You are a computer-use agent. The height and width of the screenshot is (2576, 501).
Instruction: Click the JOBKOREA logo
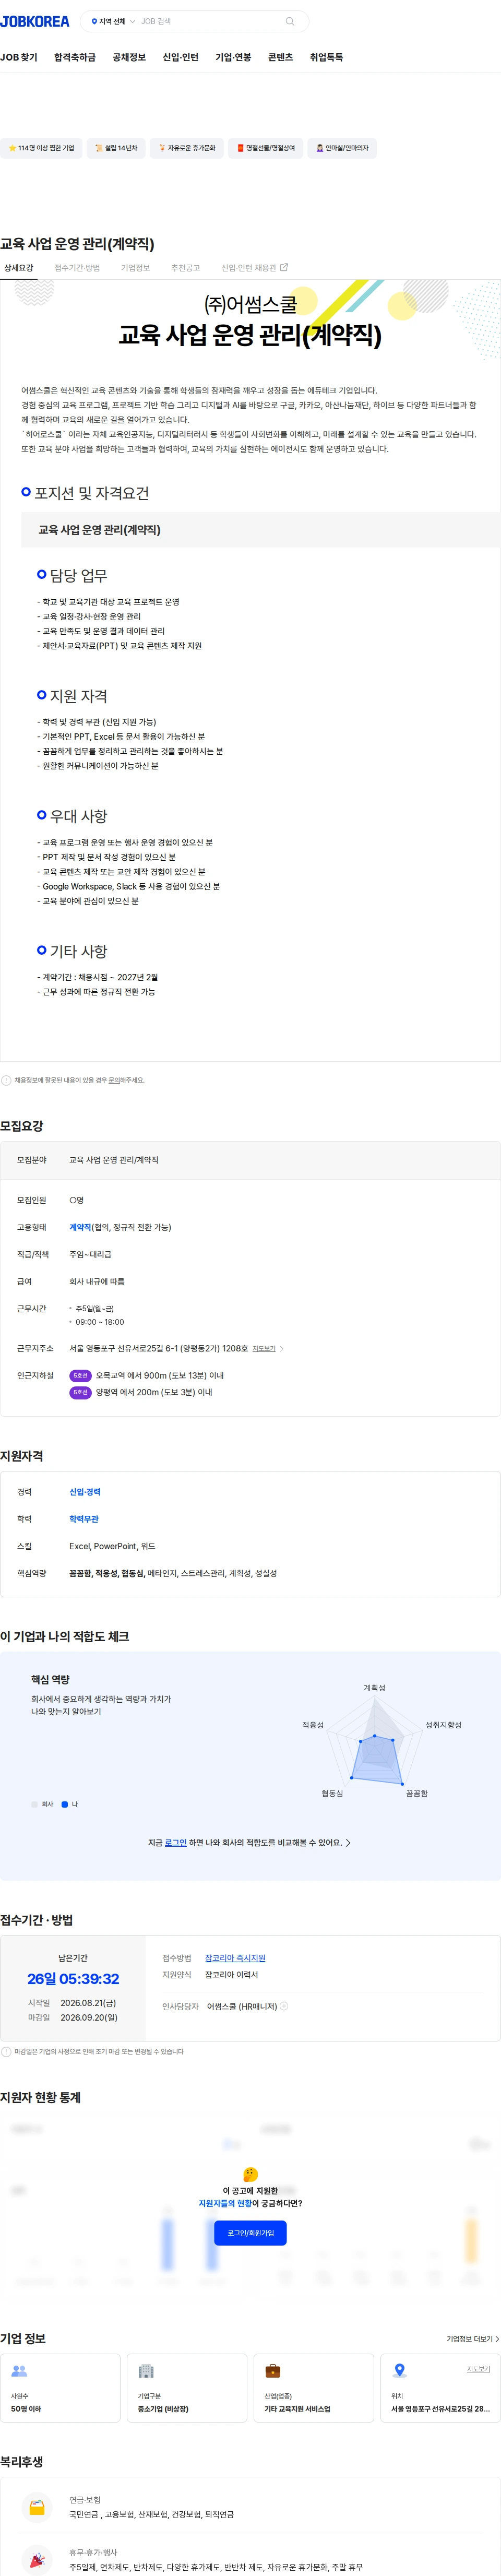[35, 21]
